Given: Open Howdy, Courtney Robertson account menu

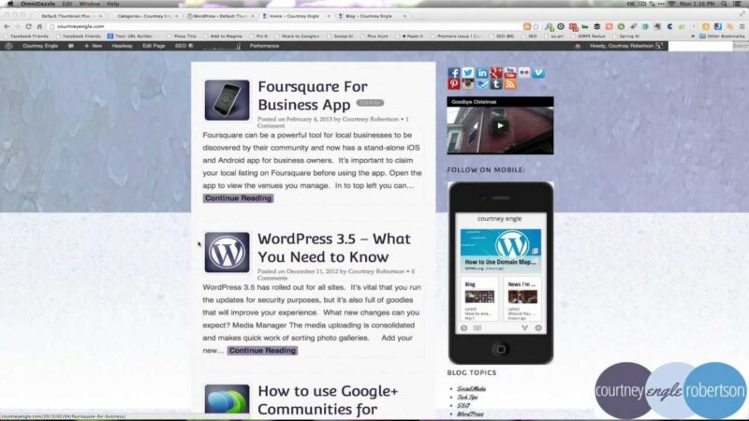Looking at the screenshot, I should point(625,46).
